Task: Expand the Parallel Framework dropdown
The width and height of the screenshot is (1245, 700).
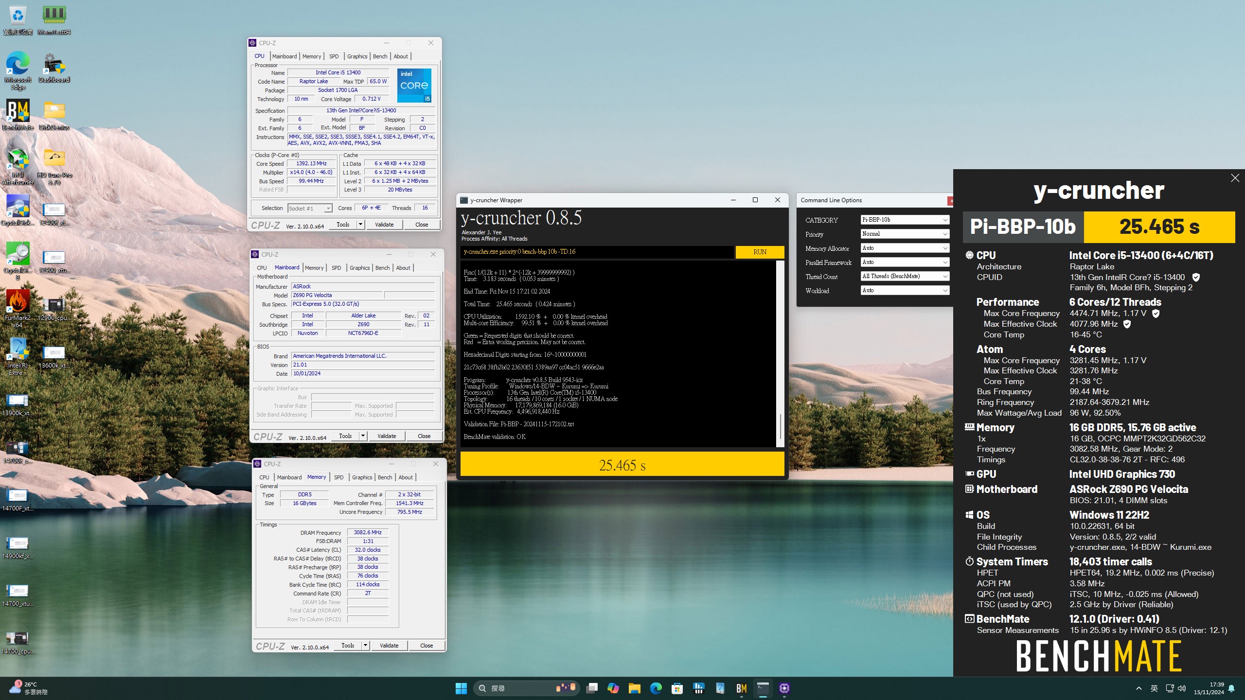Action: click(x=905, y=262)
